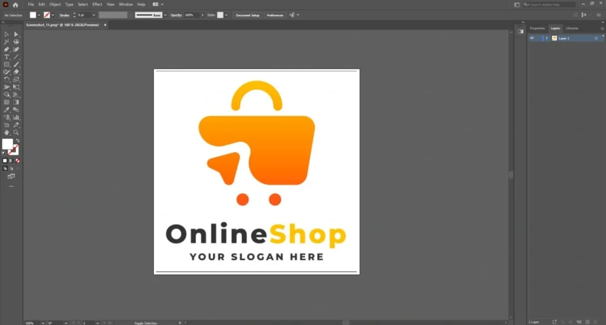Open the Gradient panel icon in dock
Image resolution: width=606 pixels, height=325 pixels.
521,32
